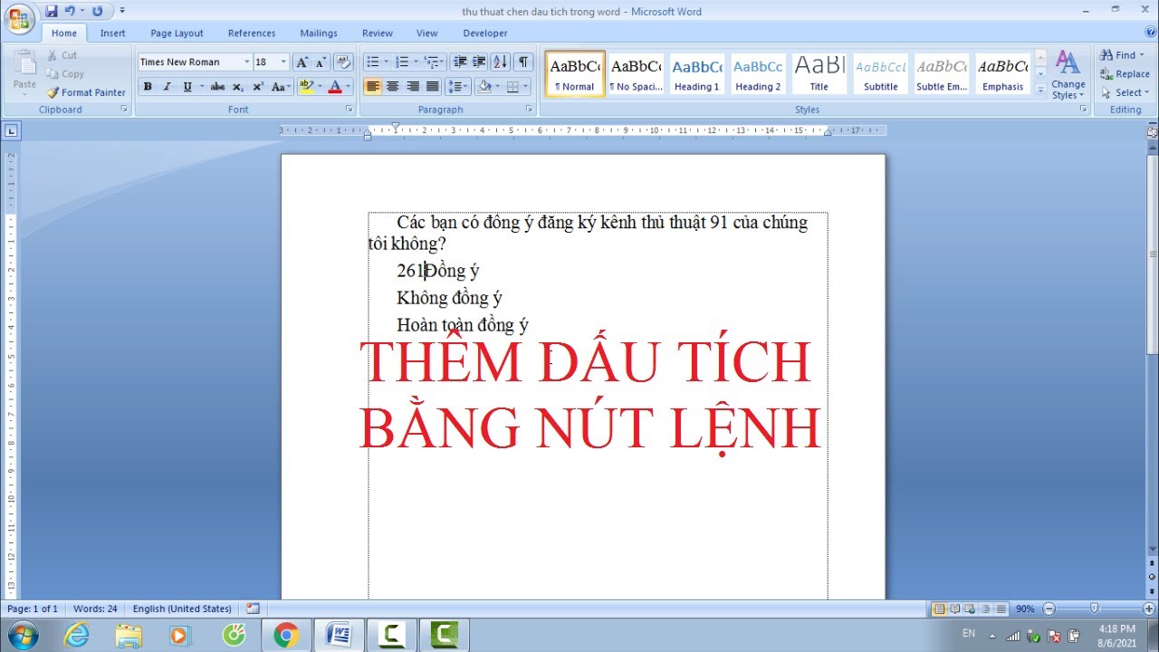Open the Insert tab

click(x=113, y=34)
